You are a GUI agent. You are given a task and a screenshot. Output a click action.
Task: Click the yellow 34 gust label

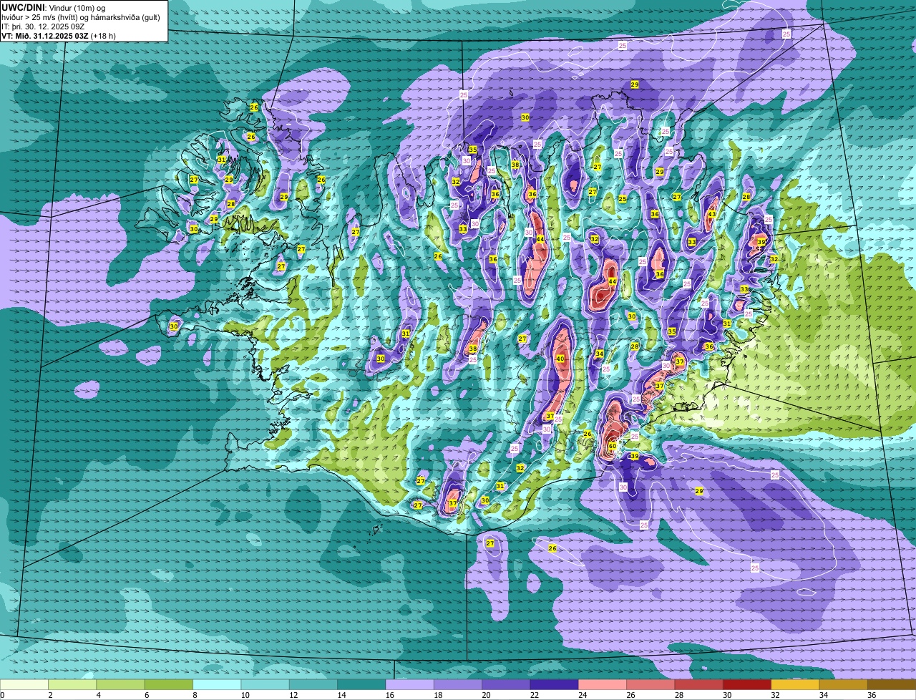point(600,354)
